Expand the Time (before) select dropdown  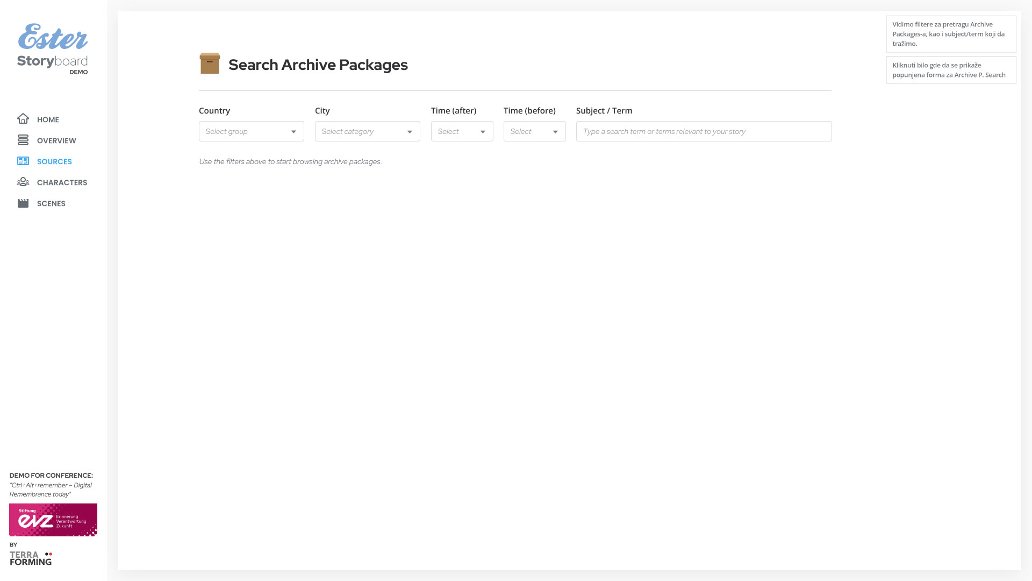(x=534, y=131)
